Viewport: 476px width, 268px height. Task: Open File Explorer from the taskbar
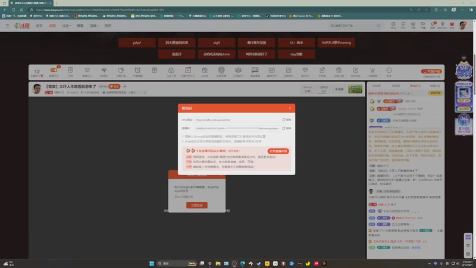[x=218, y=263]
